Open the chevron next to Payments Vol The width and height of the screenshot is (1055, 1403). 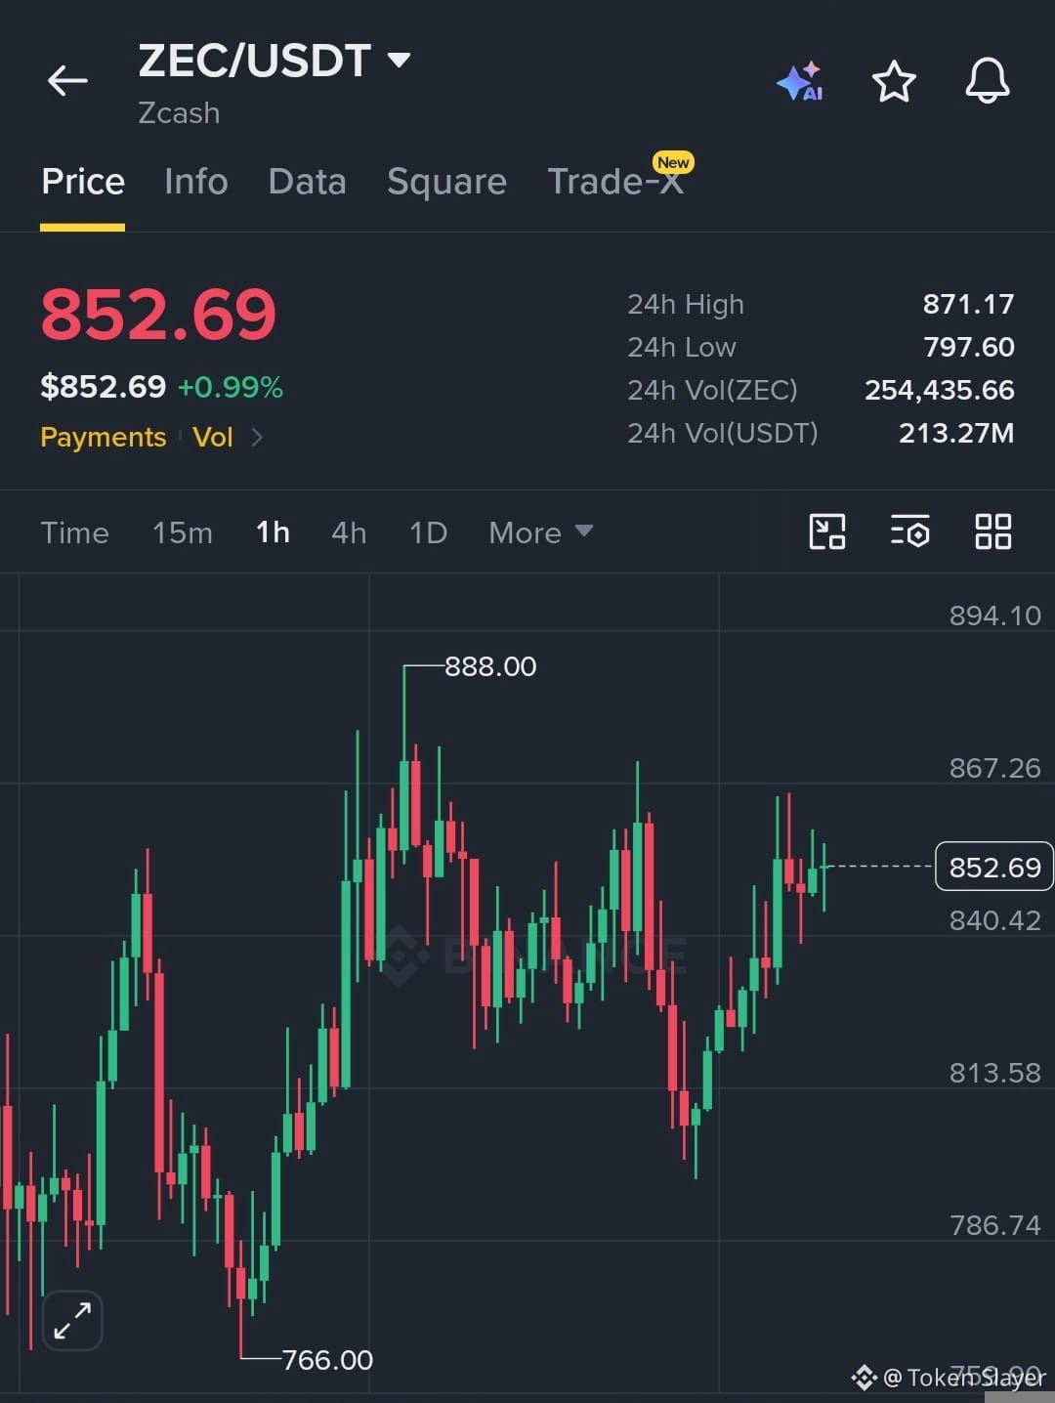click(x=257, y=437)
